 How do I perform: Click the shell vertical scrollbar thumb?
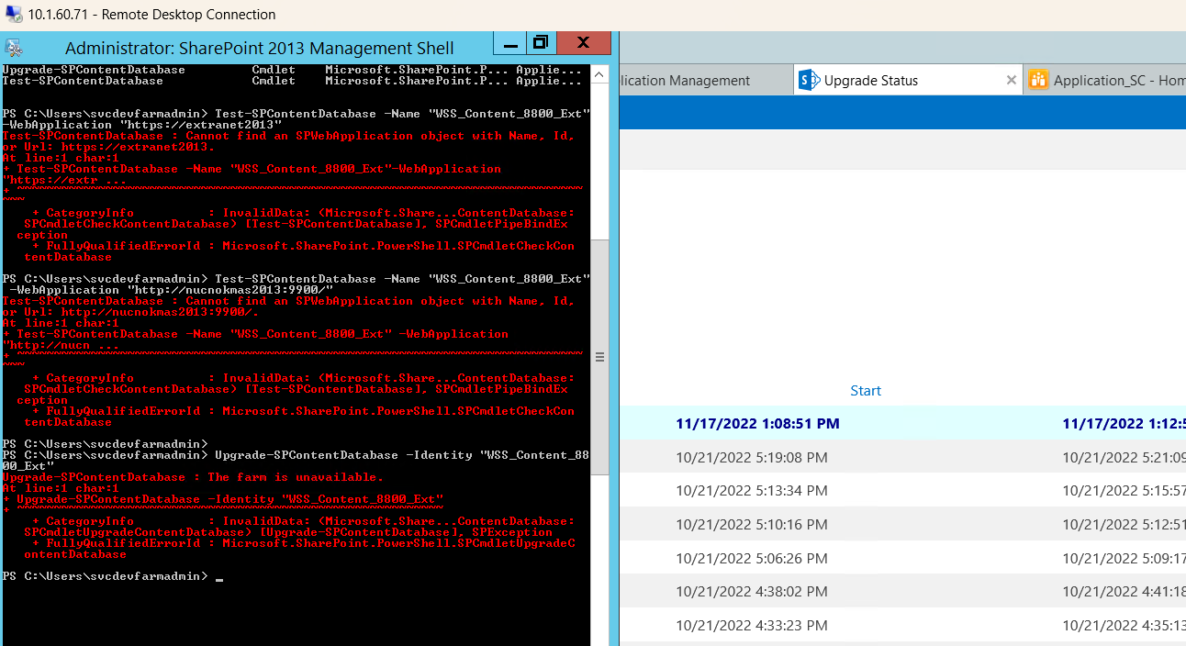(599, 356)
